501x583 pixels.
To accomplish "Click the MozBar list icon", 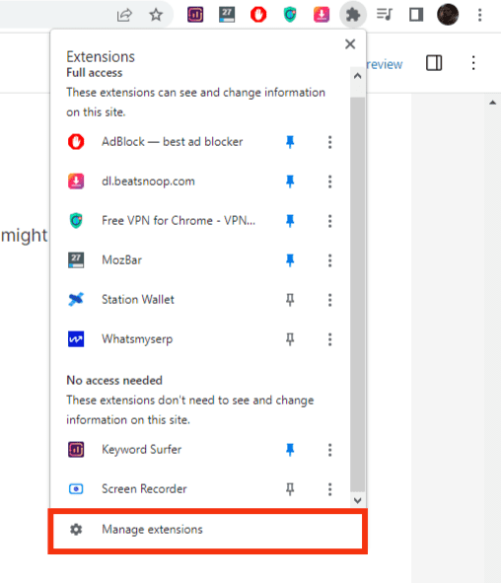I will coord(76,259).
